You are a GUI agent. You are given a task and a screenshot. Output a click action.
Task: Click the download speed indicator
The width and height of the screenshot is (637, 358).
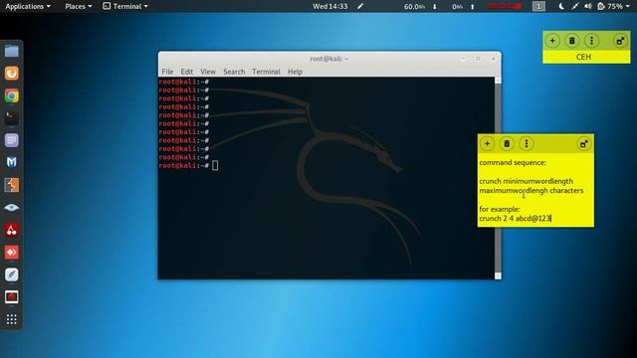[x=420, y=7]
